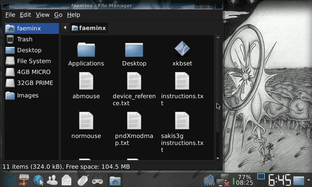Open the 4GB MICRO volume
The height and width of the screenshot is (187, 312).
pyautogui.click(x=34, y=72)
